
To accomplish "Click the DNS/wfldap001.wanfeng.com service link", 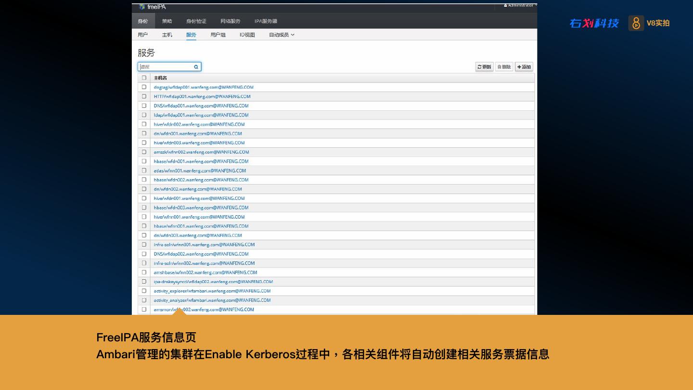I will (201, 105).
